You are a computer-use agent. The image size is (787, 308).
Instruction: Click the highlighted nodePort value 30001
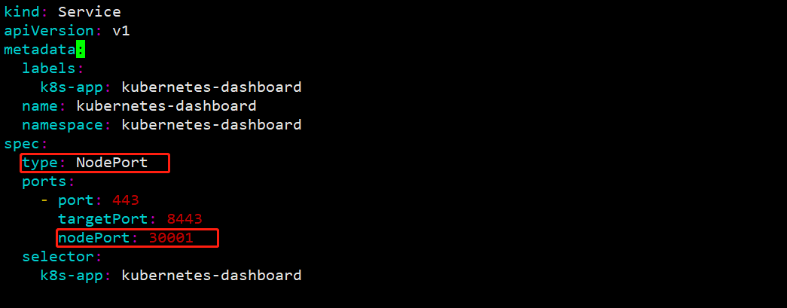tap(171, 238)
